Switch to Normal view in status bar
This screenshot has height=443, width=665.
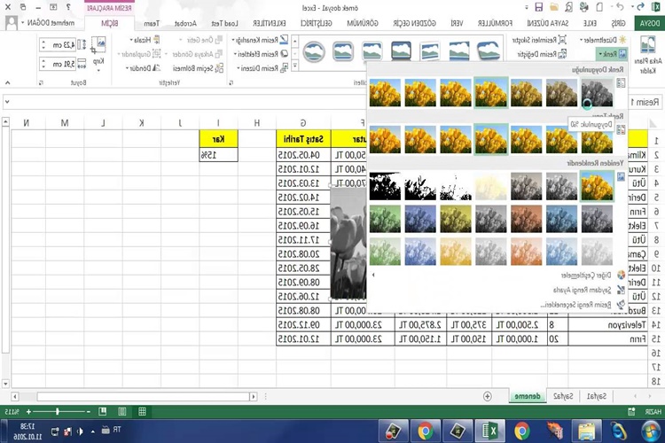tap(142, 412)
